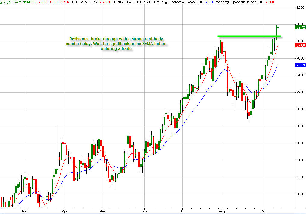Select the green resistance line
Image resolution: width=306 pixels, height=214 pixels.
click(x=249, y=36)
